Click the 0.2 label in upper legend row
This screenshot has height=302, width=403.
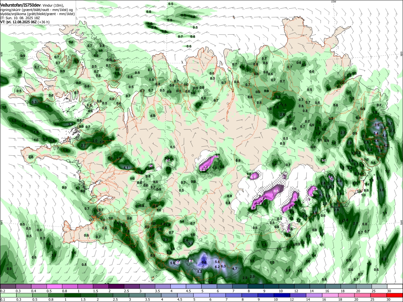[x=3, y=291]
